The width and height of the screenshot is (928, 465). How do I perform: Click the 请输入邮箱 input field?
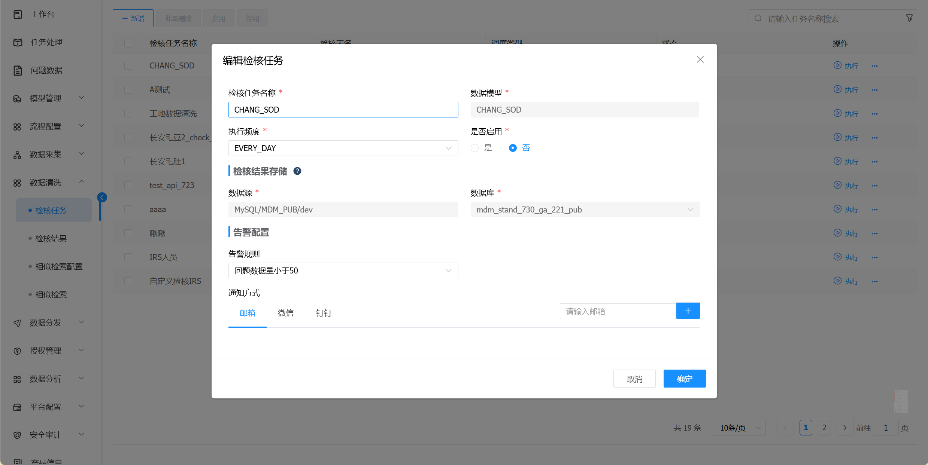point(617,311)
